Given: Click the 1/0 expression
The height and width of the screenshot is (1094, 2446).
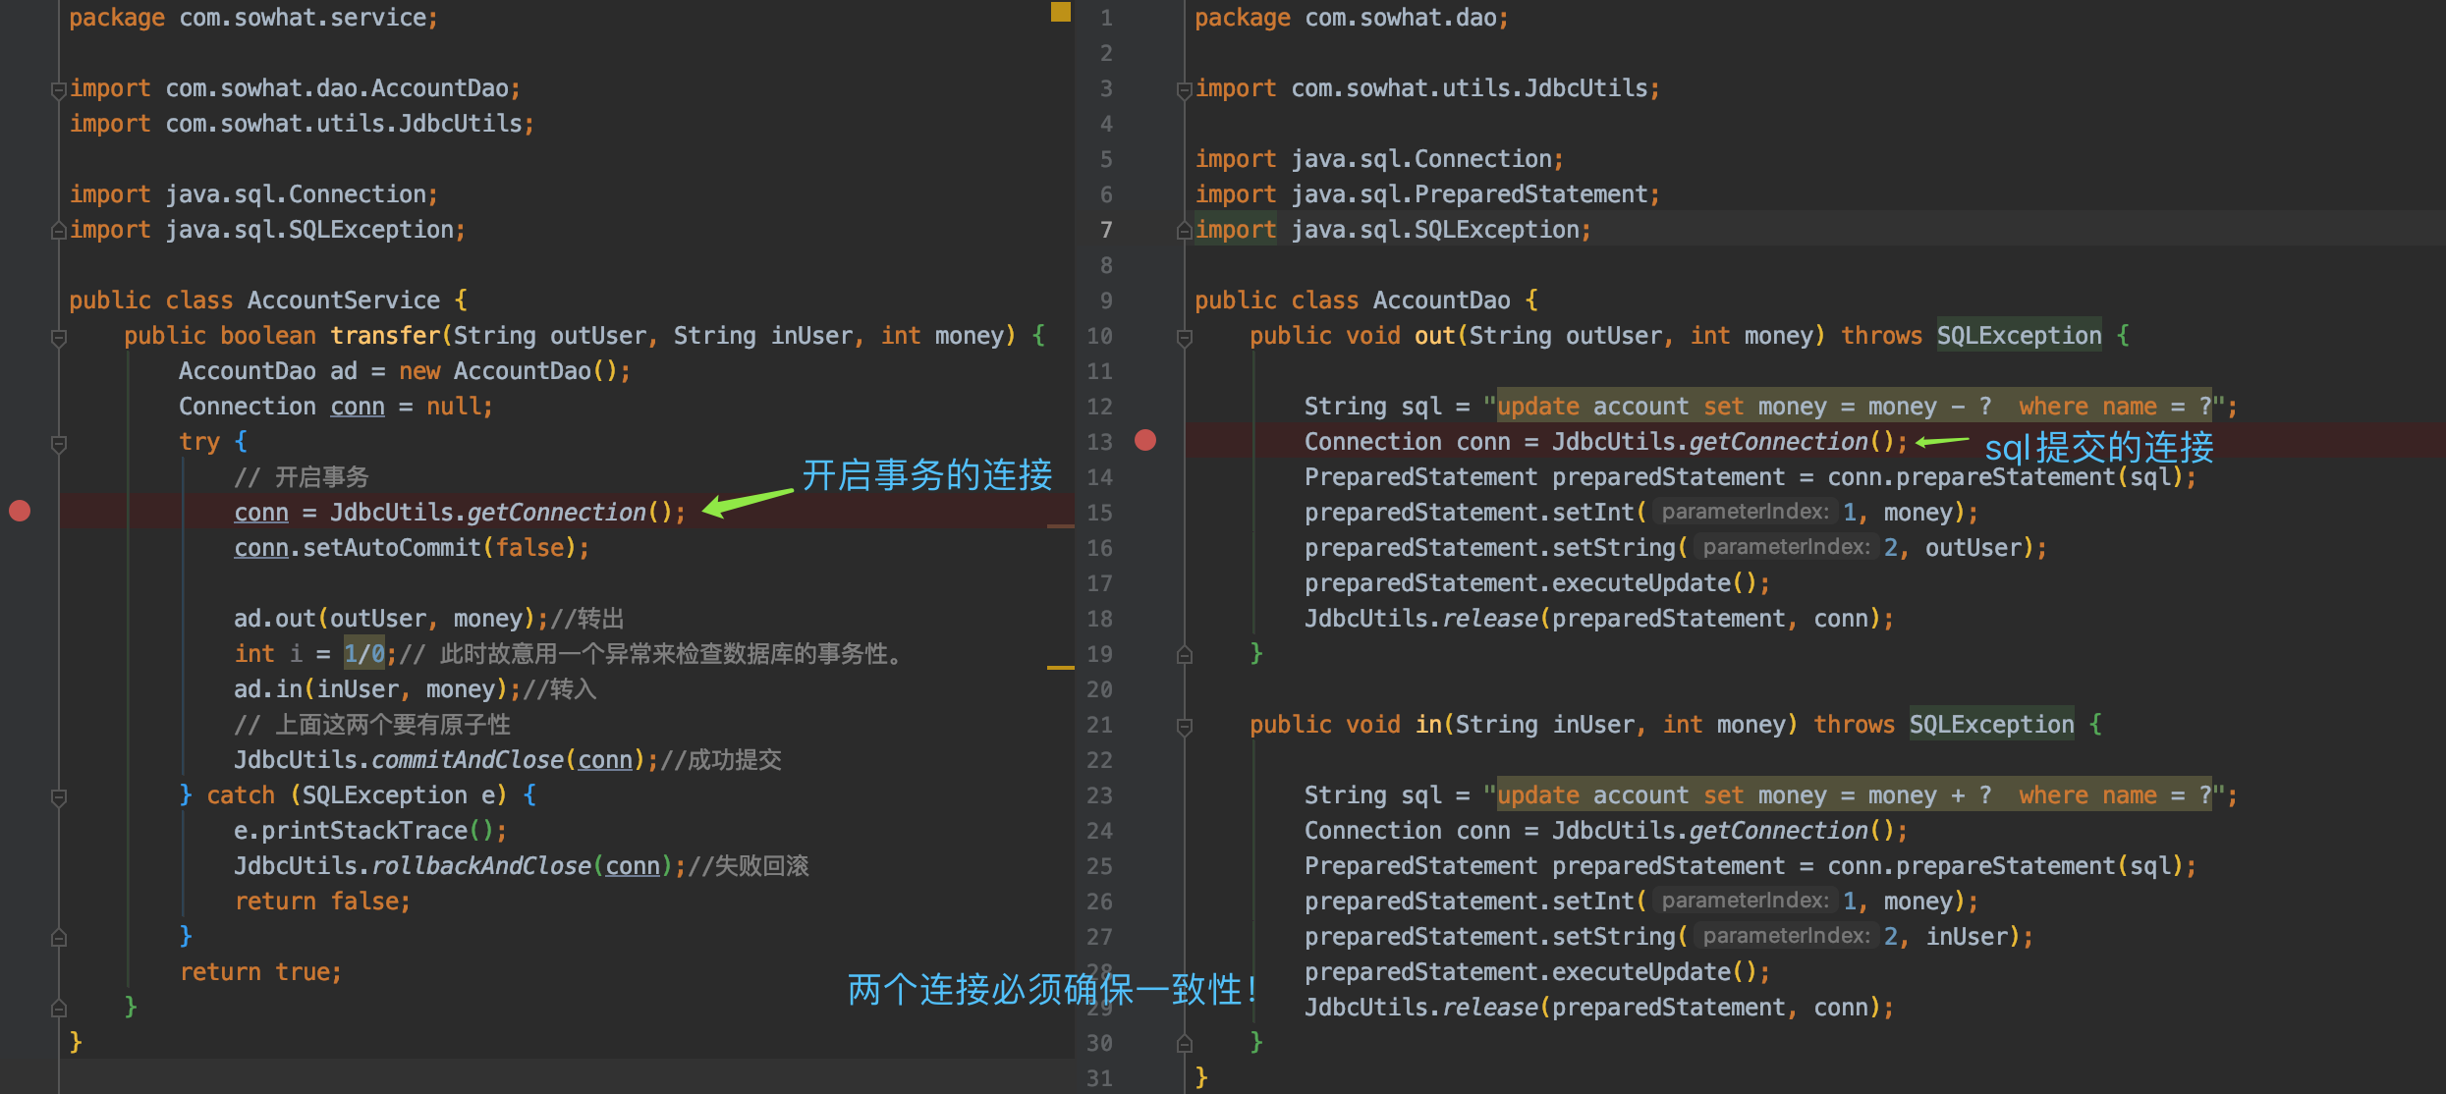Looking at the screenshot, I should [363, 654].
